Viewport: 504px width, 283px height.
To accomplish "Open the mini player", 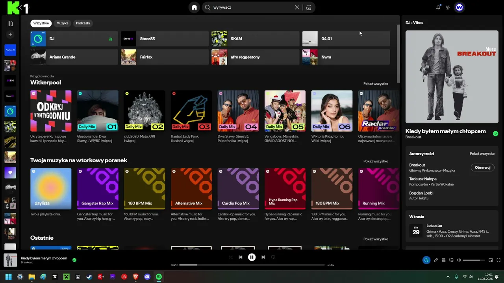I will (x=491, y=260).
